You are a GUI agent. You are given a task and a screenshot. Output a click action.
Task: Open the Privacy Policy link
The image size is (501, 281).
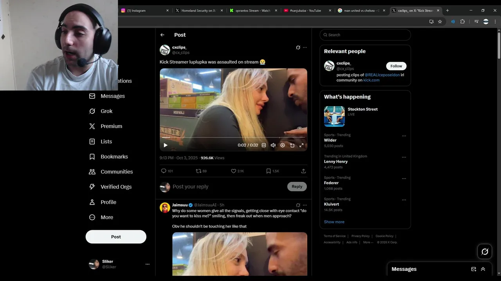[x=360, y=236]
